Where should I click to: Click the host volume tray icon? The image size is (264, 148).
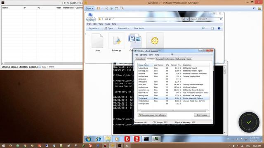pyautogui.click(x=233, y=146)
